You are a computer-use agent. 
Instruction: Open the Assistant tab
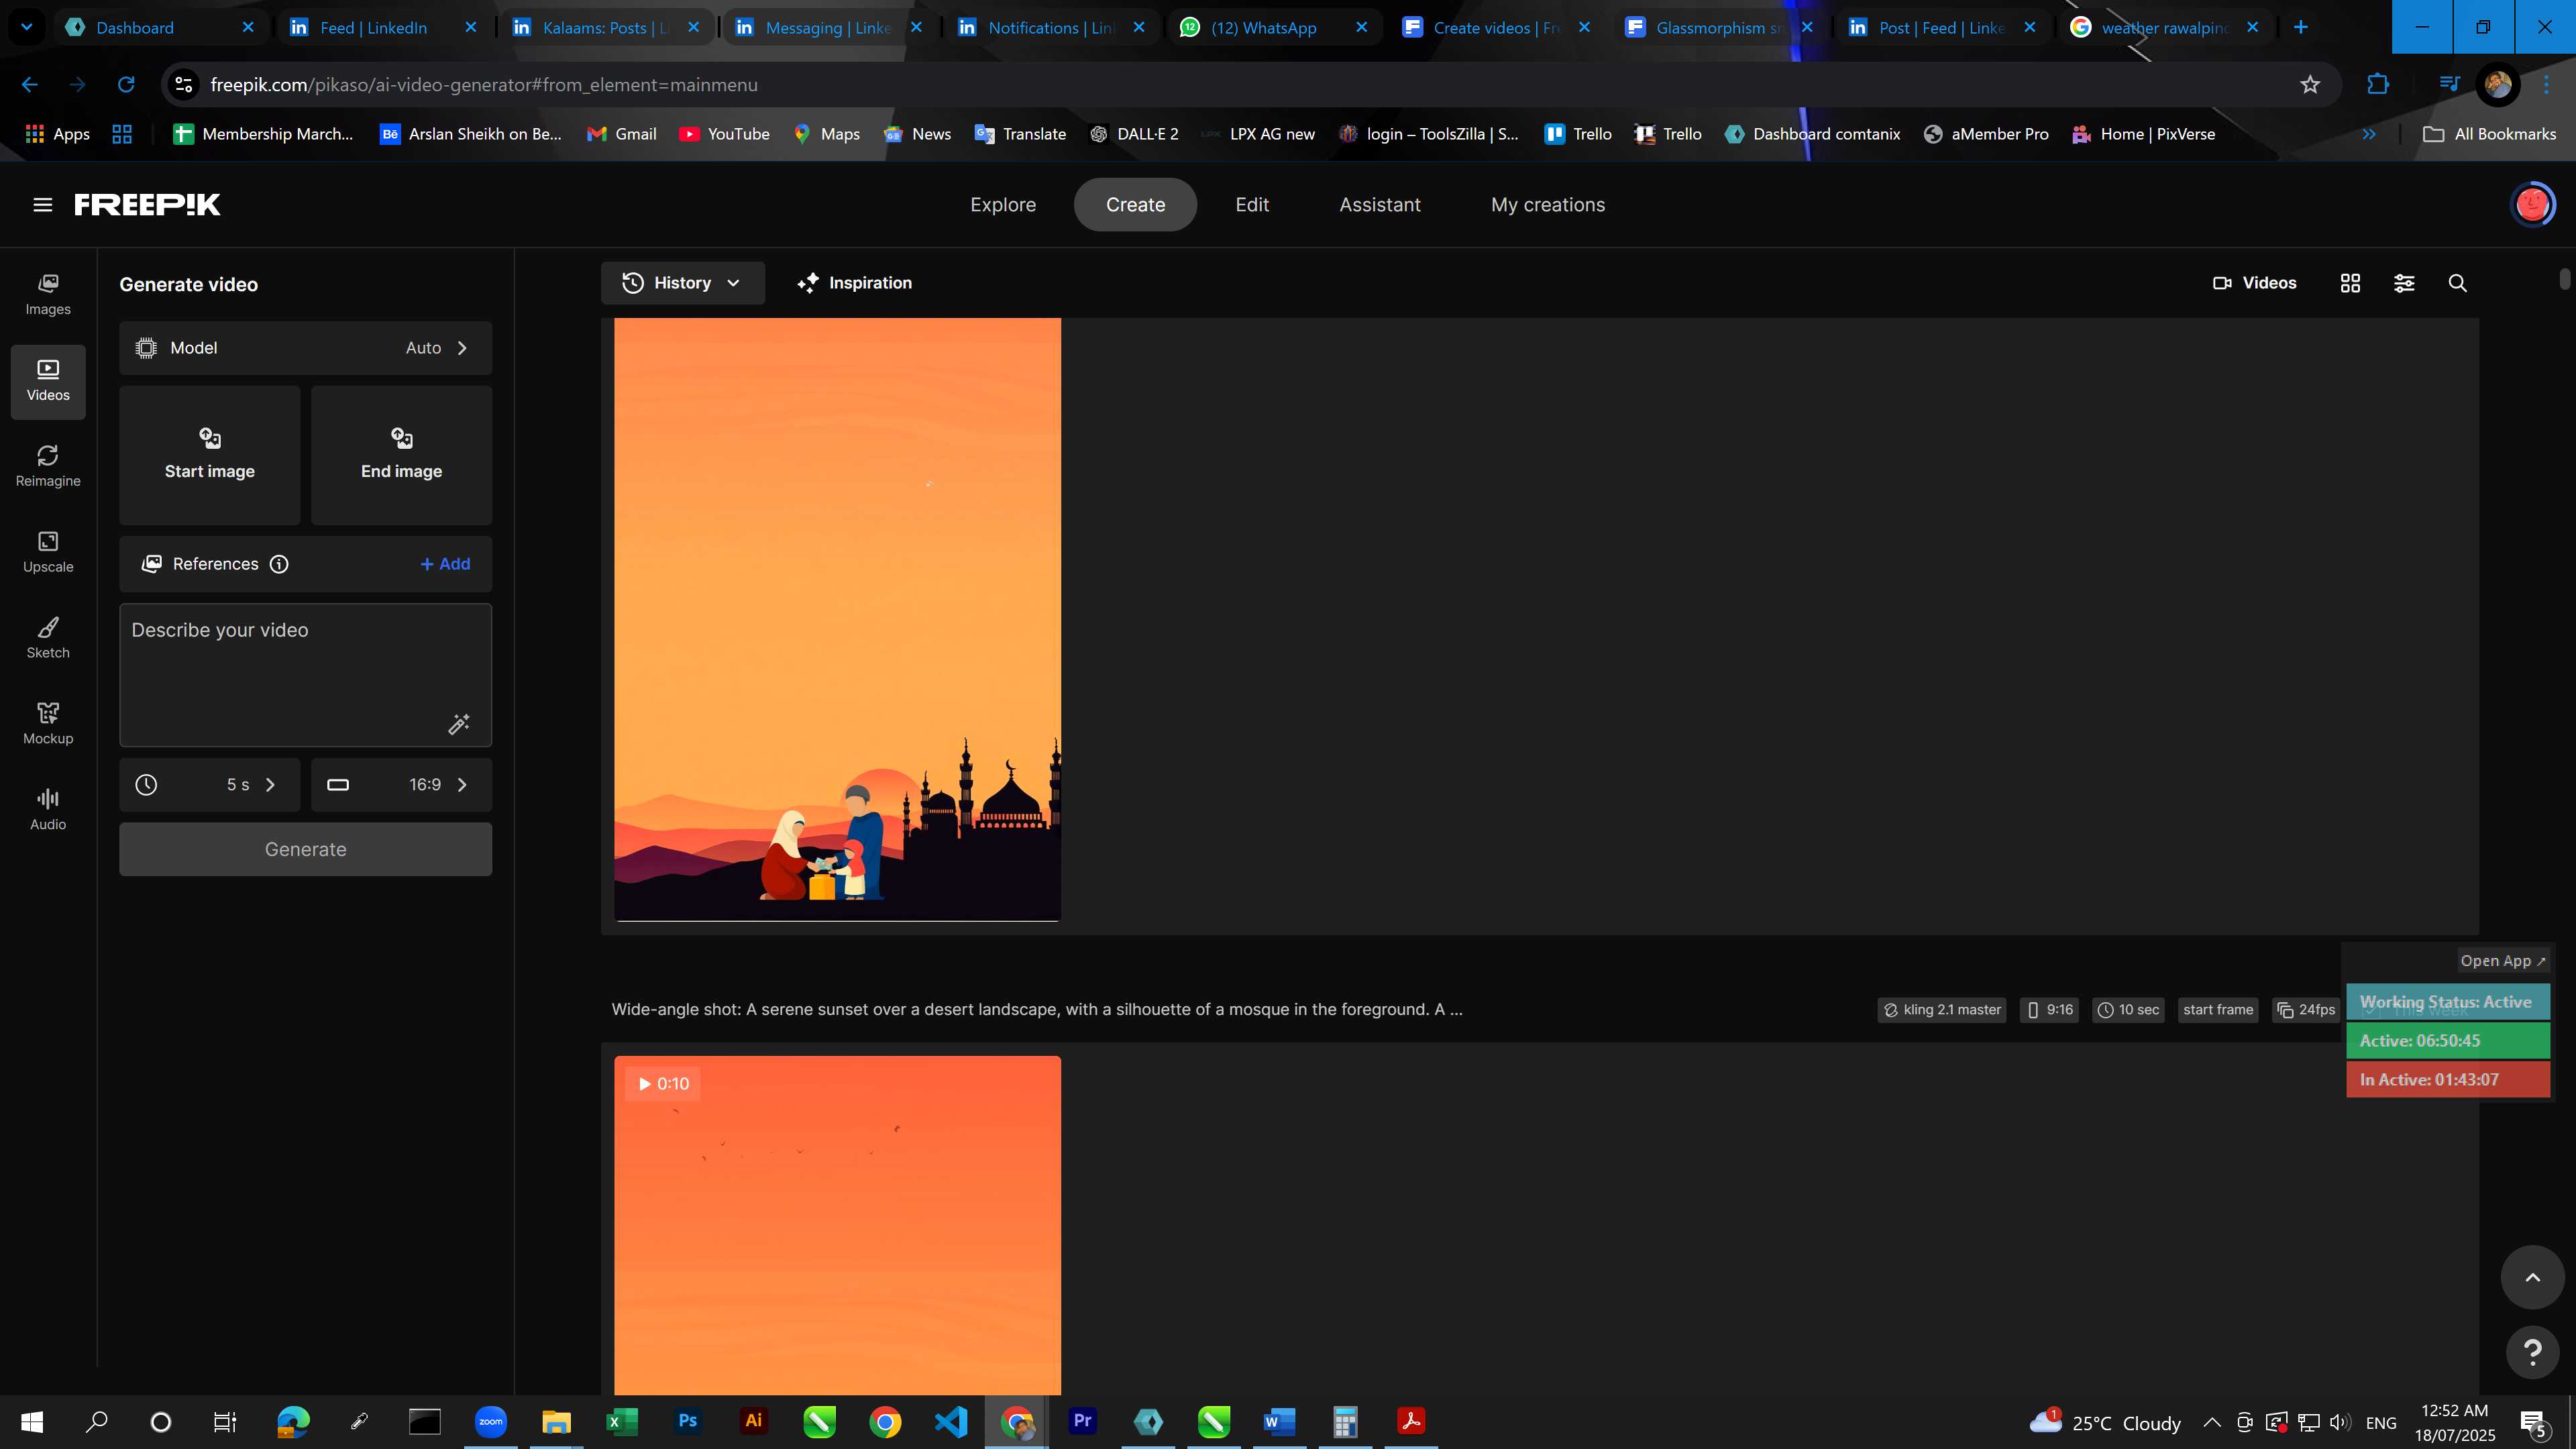[1380, 205]
